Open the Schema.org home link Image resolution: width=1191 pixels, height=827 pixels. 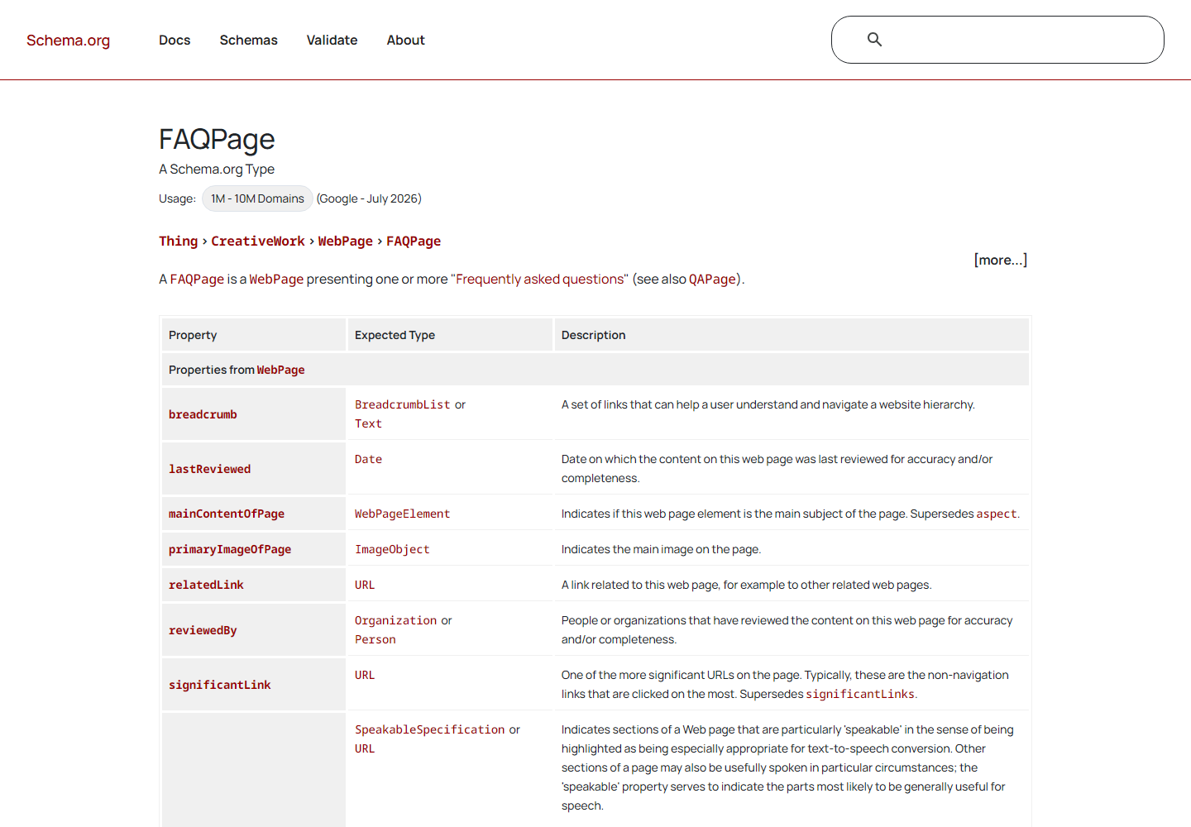(x=68, y=40)
